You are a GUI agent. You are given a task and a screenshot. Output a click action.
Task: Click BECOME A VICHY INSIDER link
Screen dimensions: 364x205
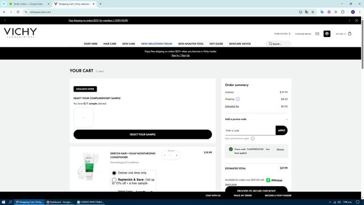[278, 195]
